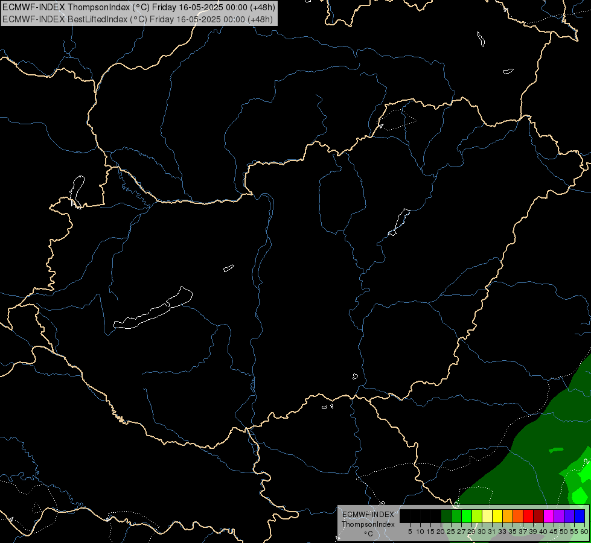Select the medium green 25–27 legend swatch
The height and width of the screenshot is (543, 591).
tap(457, 516)
